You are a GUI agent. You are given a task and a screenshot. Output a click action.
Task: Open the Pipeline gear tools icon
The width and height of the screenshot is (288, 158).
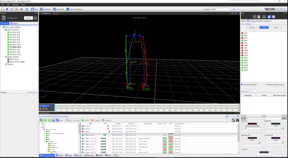(273, 17)
